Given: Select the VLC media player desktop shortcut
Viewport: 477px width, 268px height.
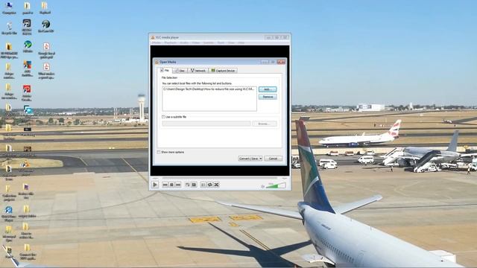Looking at the screenshot, I should [x=26, y=167].
